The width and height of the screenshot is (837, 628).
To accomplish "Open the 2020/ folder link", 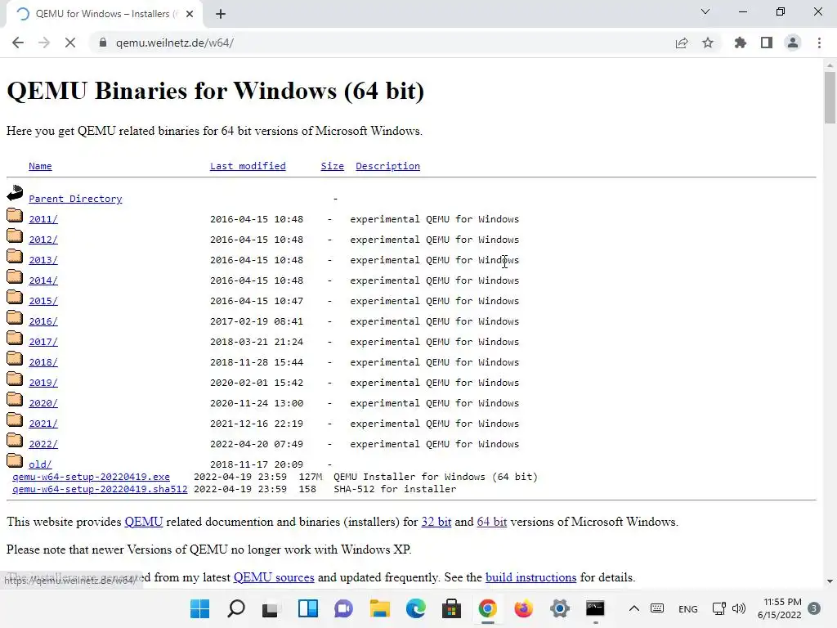I will click(43, 403).
